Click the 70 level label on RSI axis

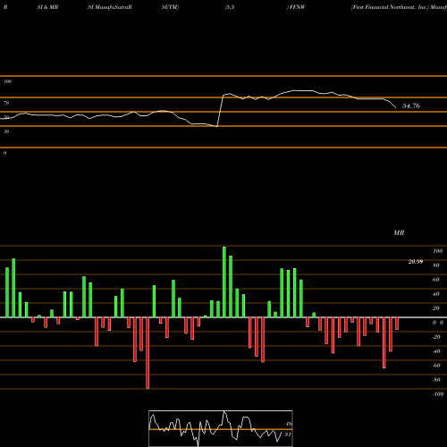click(6, 103)
